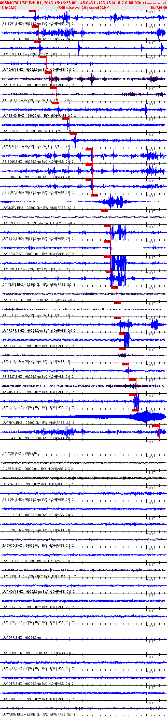Click the pick flag on UW RER trace

[x=133, y=395]
